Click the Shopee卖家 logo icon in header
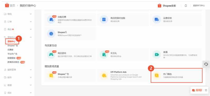The height and width of the screenshot is (96, 210). click(159, 5)
